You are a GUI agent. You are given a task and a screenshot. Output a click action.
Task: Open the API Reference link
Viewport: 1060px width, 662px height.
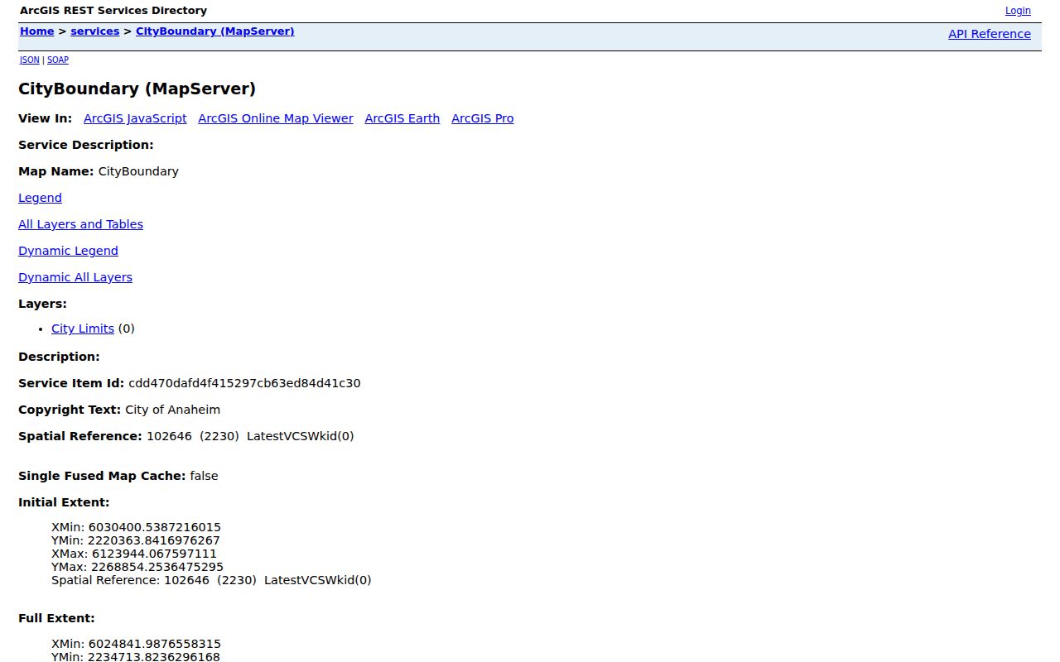[990, 34]
